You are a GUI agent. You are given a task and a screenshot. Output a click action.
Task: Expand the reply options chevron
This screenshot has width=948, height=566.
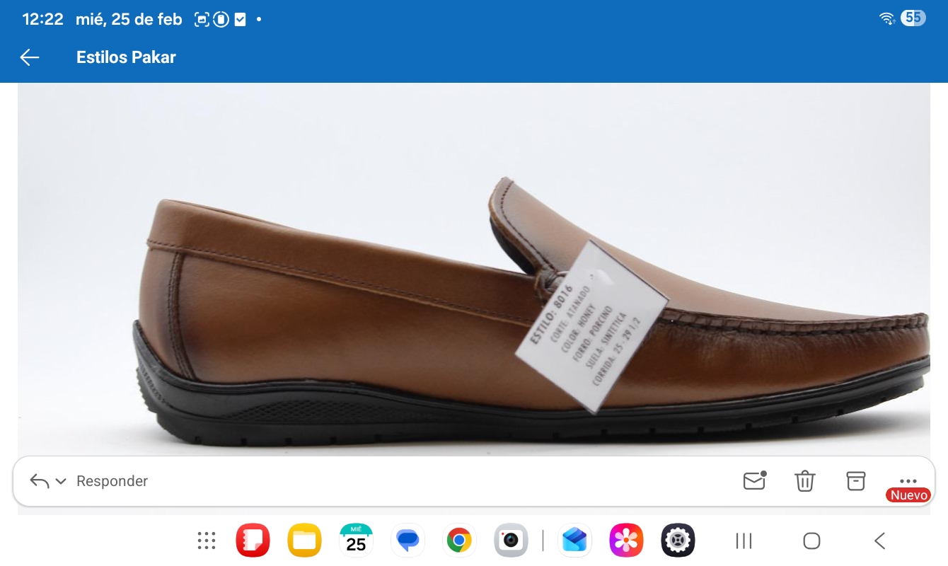[x=61, y=481]
